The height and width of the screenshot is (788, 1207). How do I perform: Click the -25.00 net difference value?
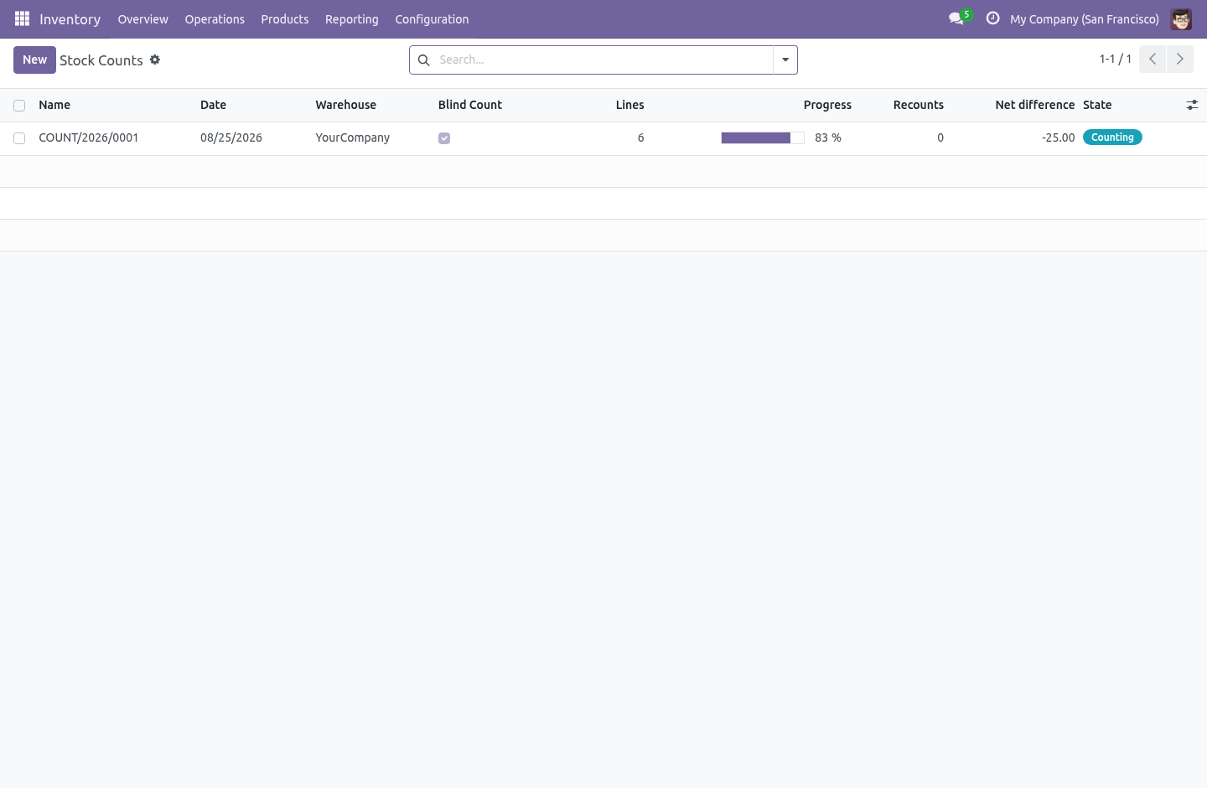[1058, 137]
